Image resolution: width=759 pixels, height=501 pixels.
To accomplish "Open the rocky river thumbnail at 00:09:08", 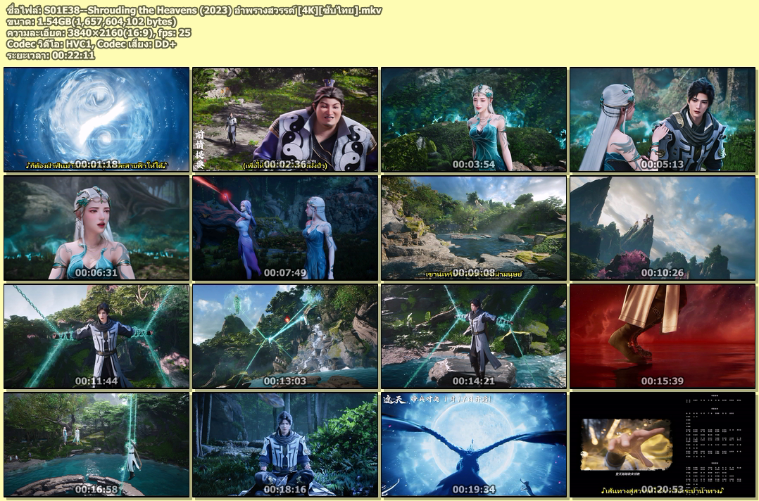I will click(474, 228).
